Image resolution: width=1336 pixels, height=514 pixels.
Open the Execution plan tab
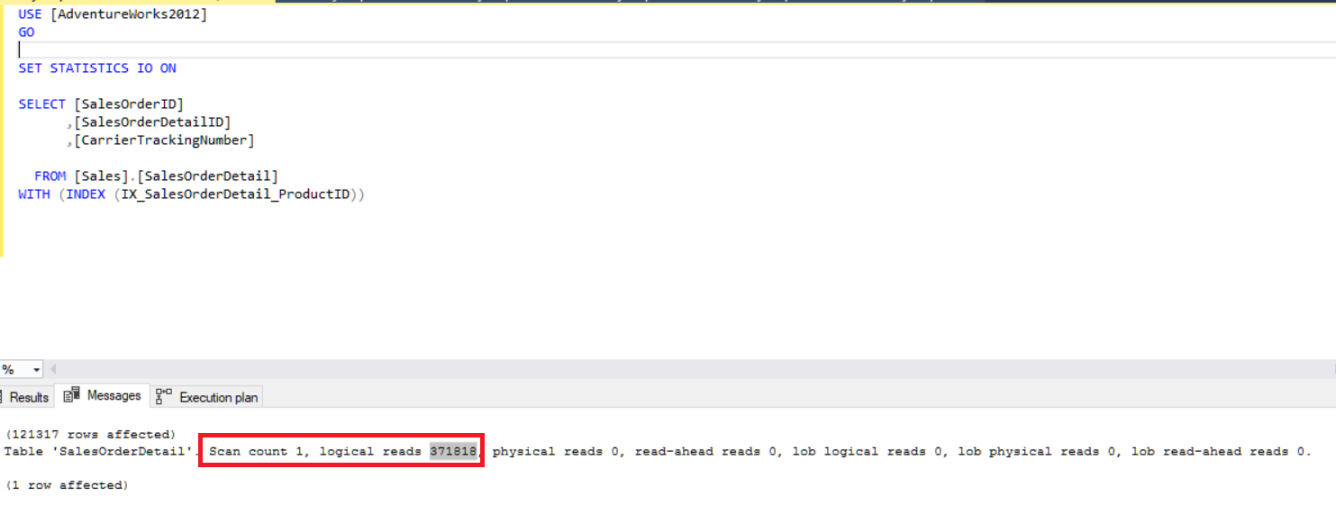pyautogui.click(x=206, y=397)
